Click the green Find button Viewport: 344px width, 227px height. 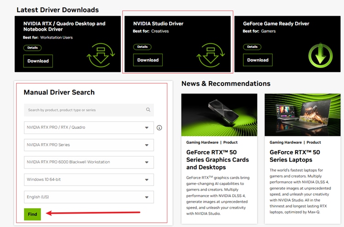tap(33, 214)
